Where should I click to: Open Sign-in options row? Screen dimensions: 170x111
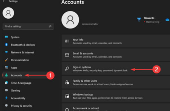(116, 69)
